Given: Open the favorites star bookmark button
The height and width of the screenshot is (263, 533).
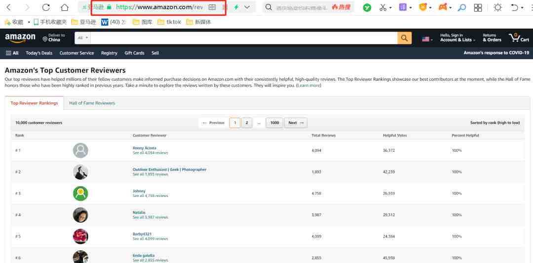Looking at the screenshot, I should [x=14, y=22].
